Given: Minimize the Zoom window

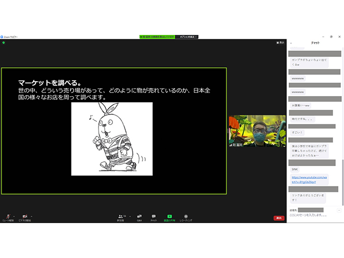Looking at the screenshot, I should coord(323,37).
